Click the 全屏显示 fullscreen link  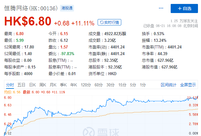(188, 85)
